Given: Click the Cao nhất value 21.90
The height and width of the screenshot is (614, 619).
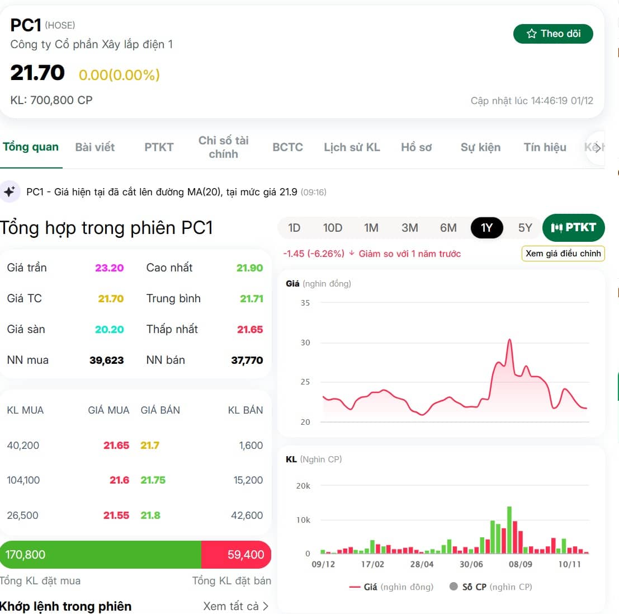Looking at the screenshot, I should 249,268.
